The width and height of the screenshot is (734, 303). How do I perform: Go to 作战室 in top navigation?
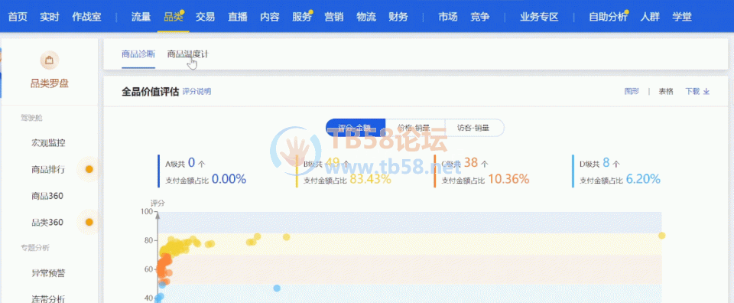pyautogui.click(x=86, y=18)
